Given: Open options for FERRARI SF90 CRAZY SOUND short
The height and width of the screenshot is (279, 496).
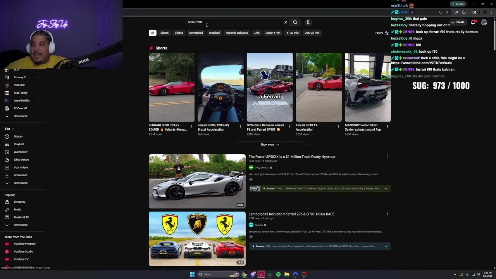Looking at the screenshot, I should coord(191,127).
